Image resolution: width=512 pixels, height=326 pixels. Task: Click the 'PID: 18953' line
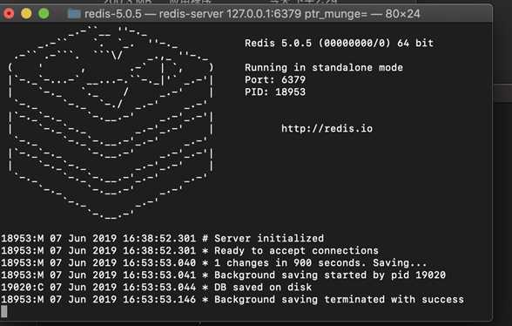point(275,92)
